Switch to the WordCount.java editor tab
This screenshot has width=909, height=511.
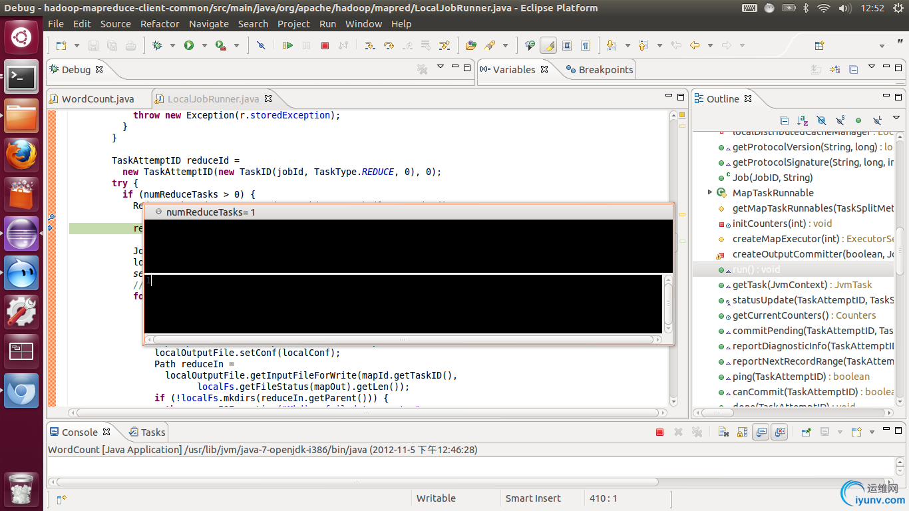tap(98, 99)
